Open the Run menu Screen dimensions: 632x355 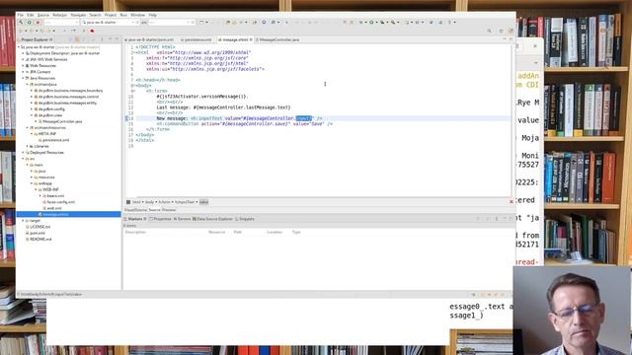point(123,15)
